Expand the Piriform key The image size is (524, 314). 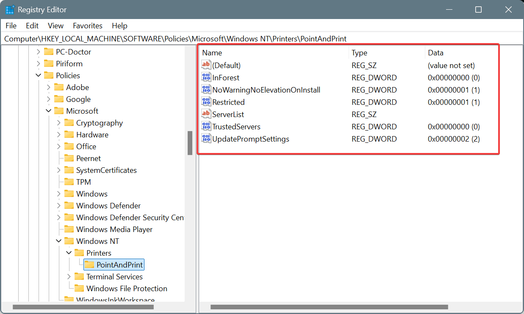(x=39, y=64)
